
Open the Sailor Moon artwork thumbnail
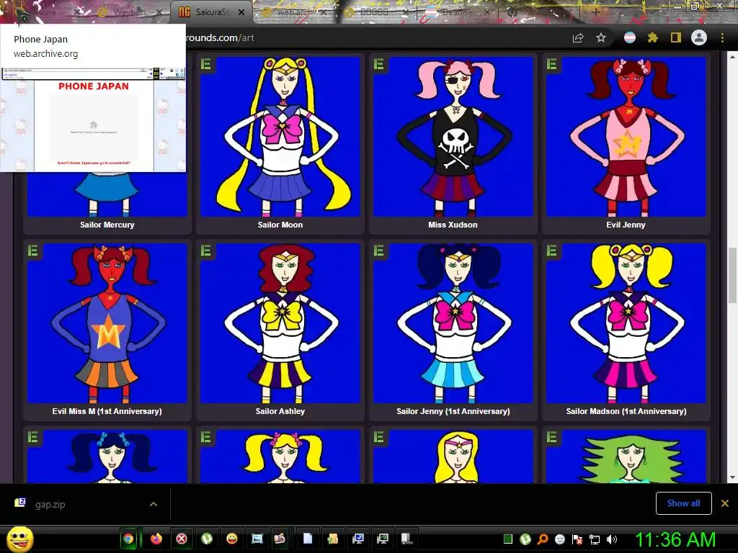[280, 136]
